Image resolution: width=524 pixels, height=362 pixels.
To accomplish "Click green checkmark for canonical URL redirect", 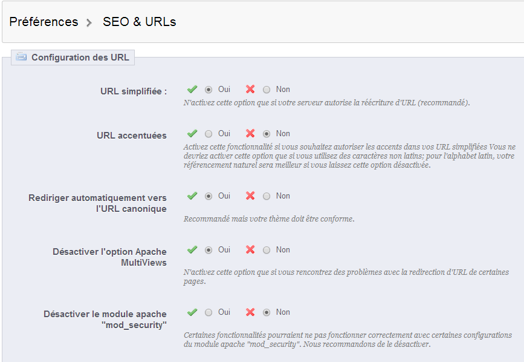I will [192, 196].
